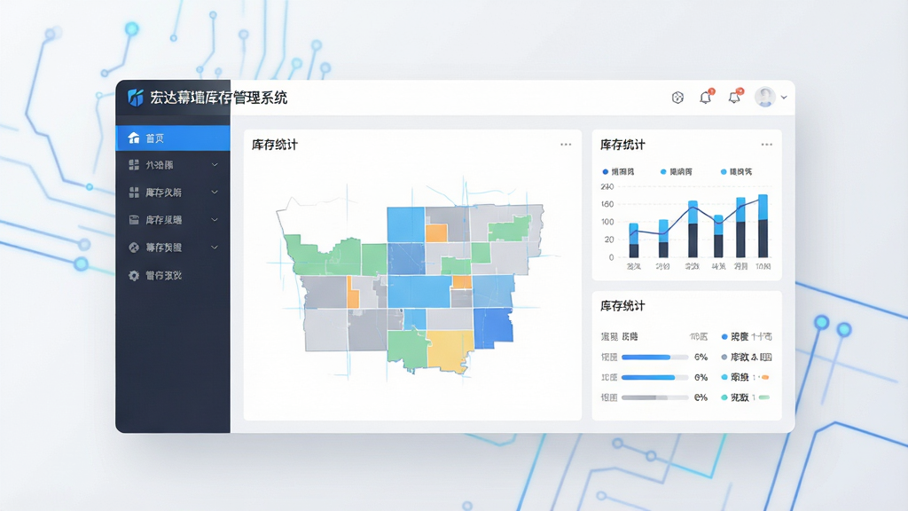Open the right bell notification icon

(735, 97)
